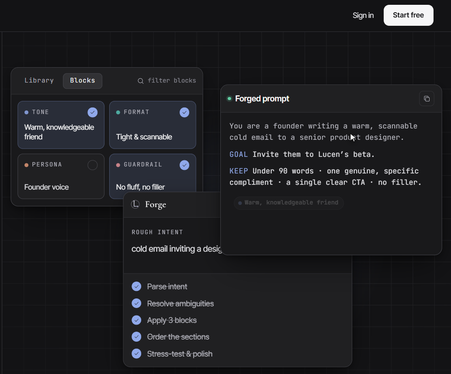The height and width of the screenshot is (374, 451).
Task: Click the 'Forge' panel title text
Action: tap(156, 204)
